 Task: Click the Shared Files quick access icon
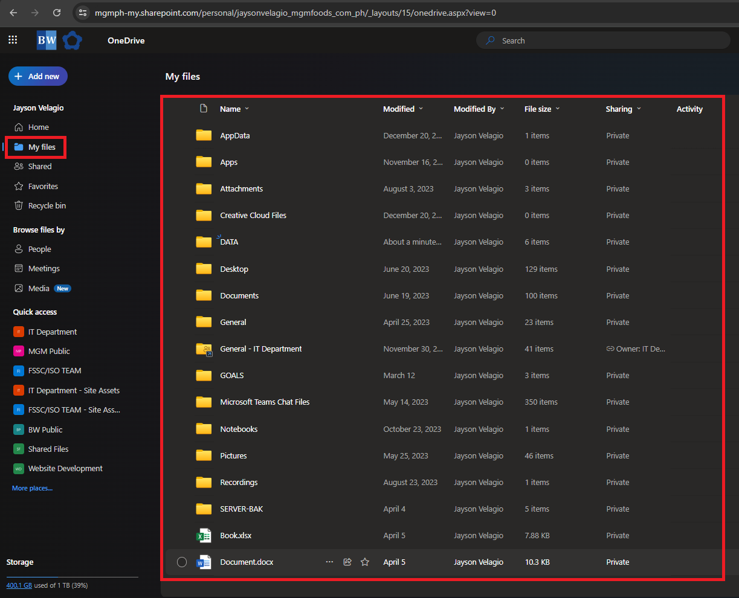tap(18, 449)
